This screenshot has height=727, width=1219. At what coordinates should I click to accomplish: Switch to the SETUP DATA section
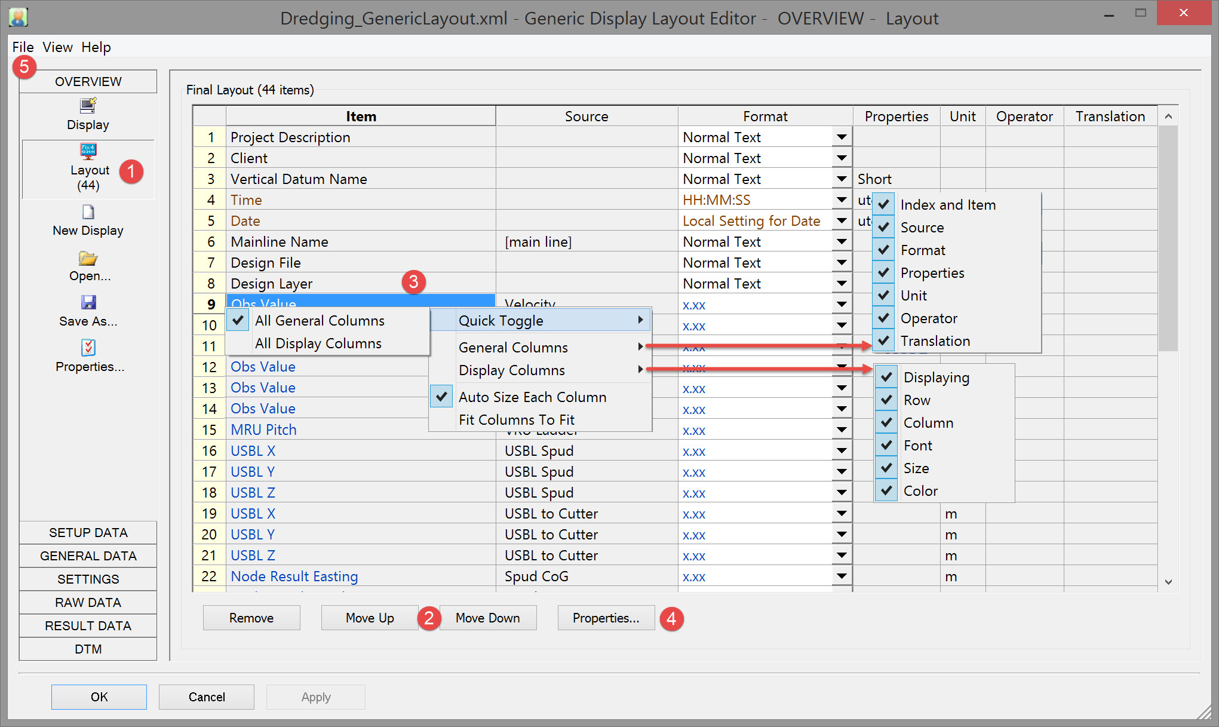click(88, 533)
